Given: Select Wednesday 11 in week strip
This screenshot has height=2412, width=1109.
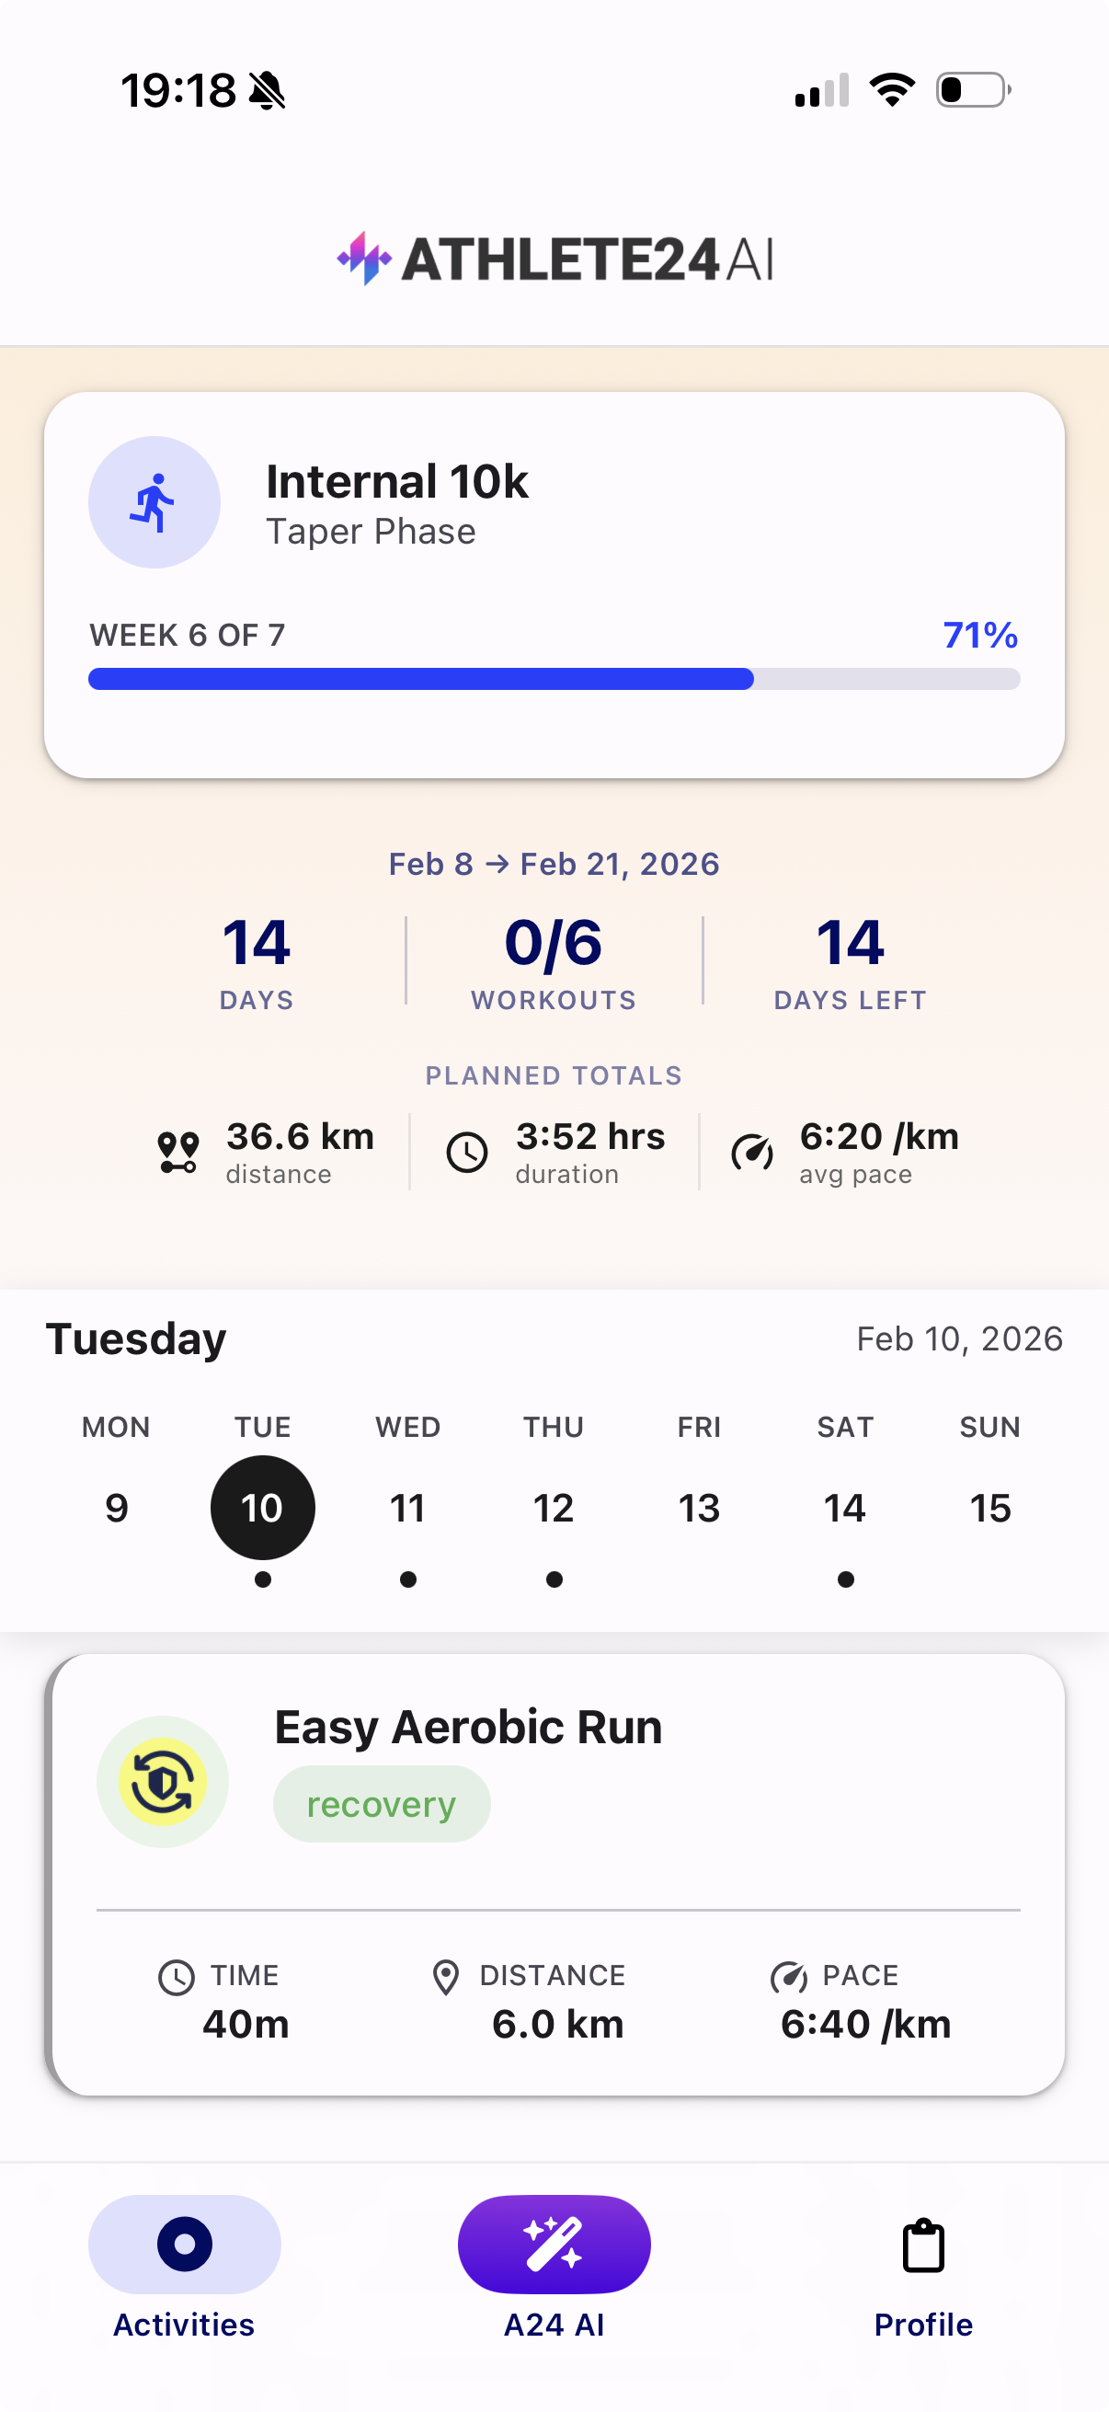Looking at the screenshot, I should (x=408, y=1508).
